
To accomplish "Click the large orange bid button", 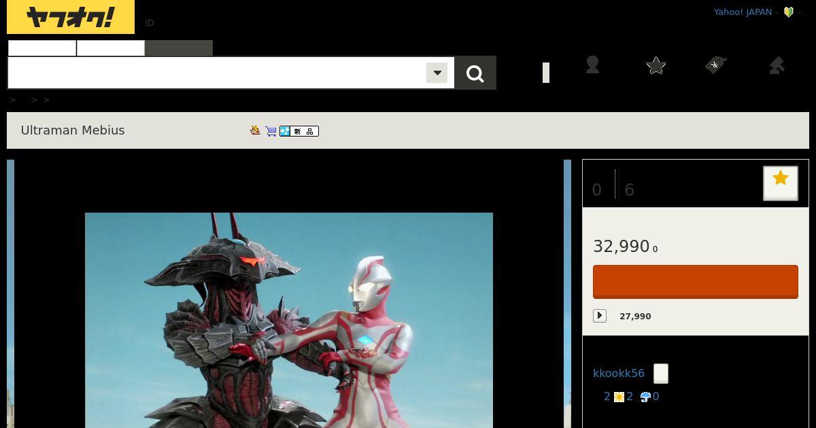I will click(696, 282).
